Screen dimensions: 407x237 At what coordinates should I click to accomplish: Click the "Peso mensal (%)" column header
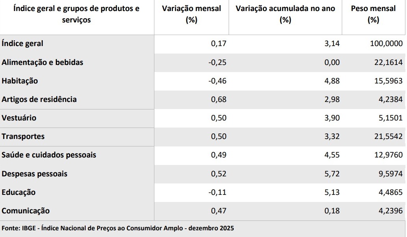click(x=373, y=14)
